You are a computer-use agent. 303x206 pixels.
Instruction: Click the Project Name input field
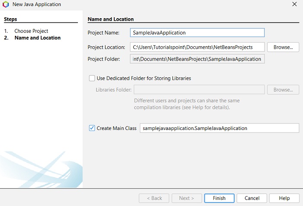click(x=197, y=32)
